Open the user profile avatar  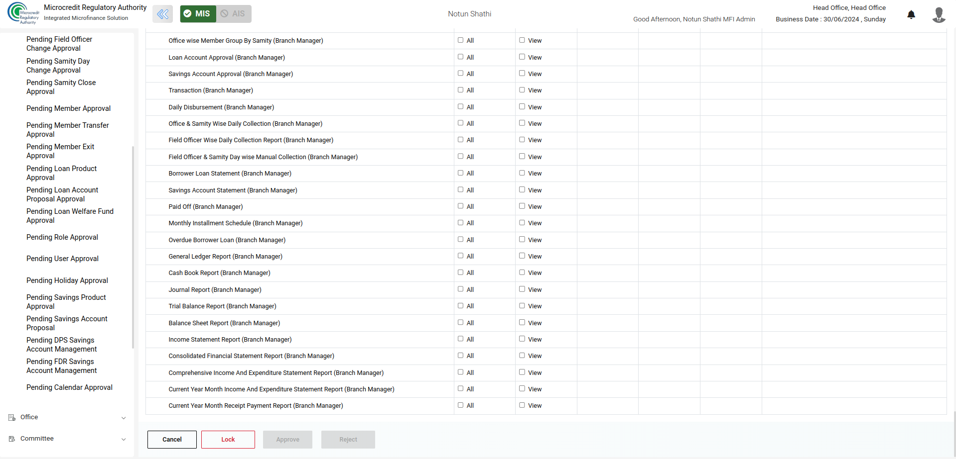(x=939, y=15)
